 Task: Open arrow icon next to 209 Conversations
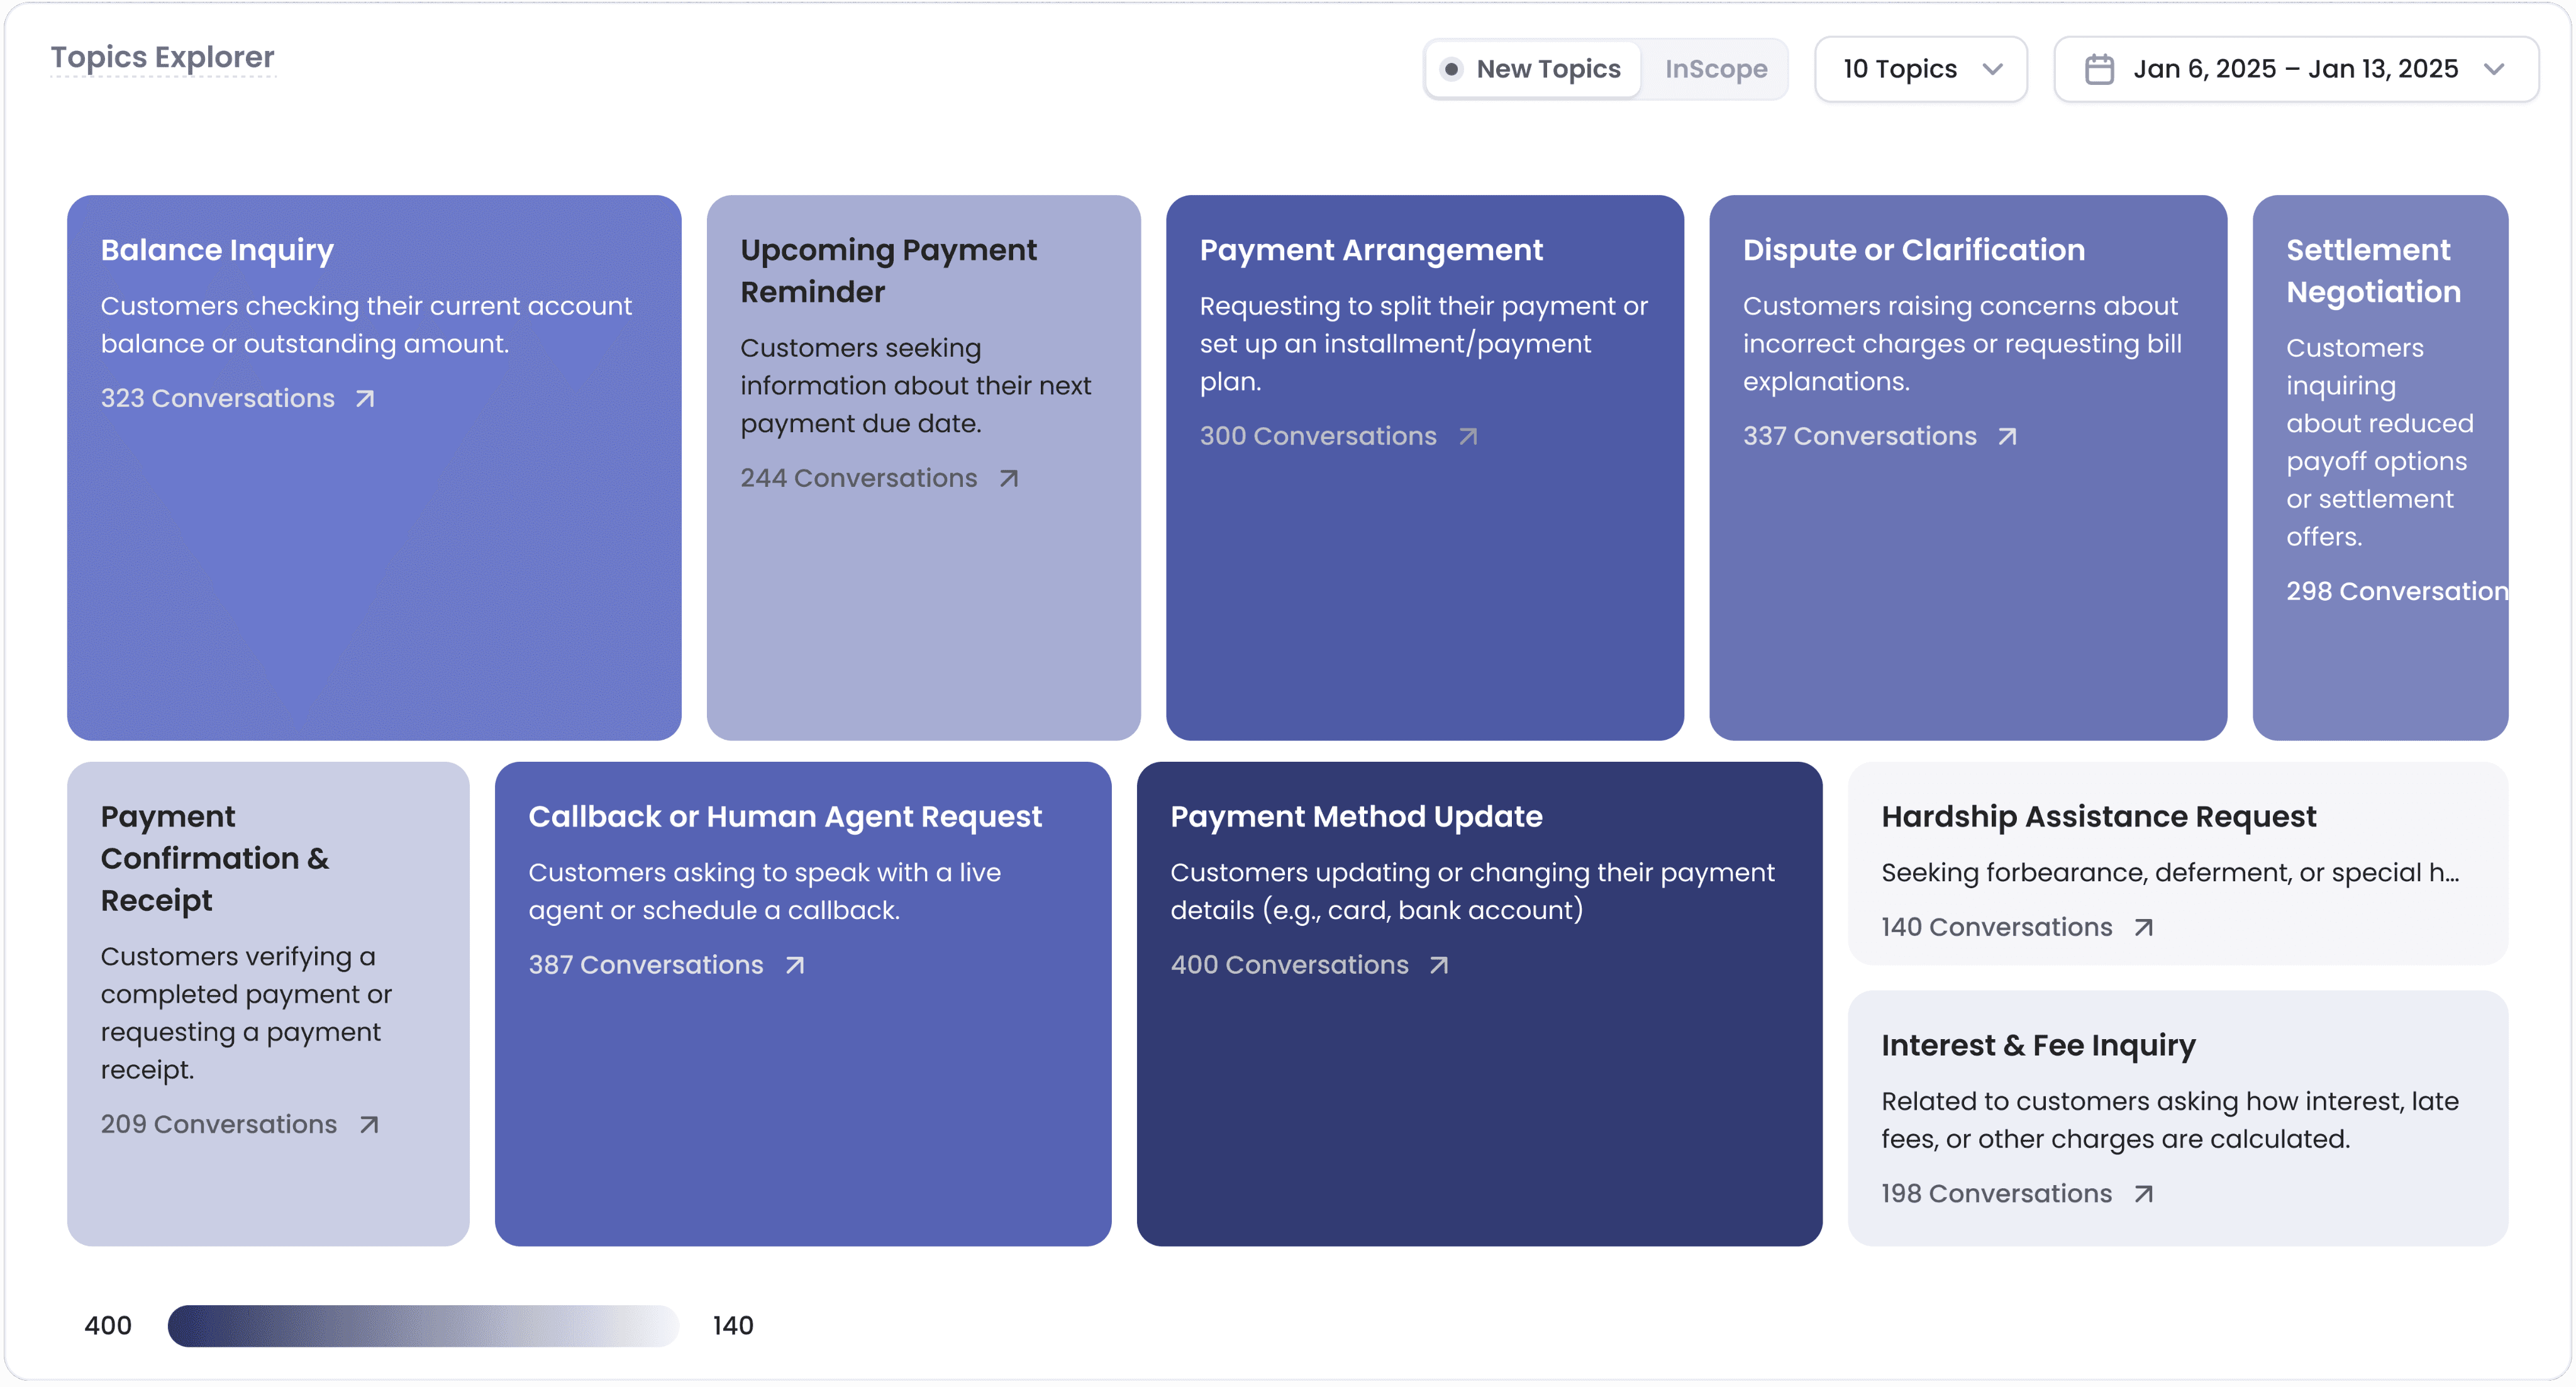pyautogui.click(x=369, y=1125)
